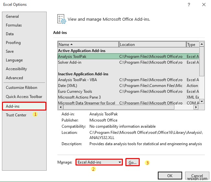This screenshot has height=182, width=211.
Task: Open the Manage Excel Add-ins dropdown
Action: click(99, 162)
